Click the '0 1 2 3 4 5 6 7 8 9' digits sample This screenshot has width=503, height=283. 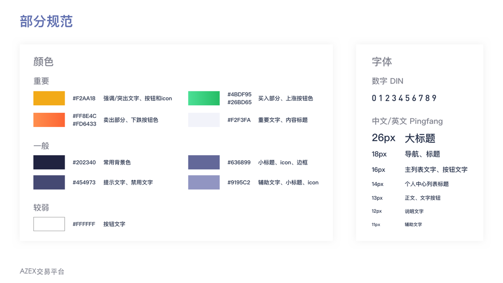tap(404, 98)
